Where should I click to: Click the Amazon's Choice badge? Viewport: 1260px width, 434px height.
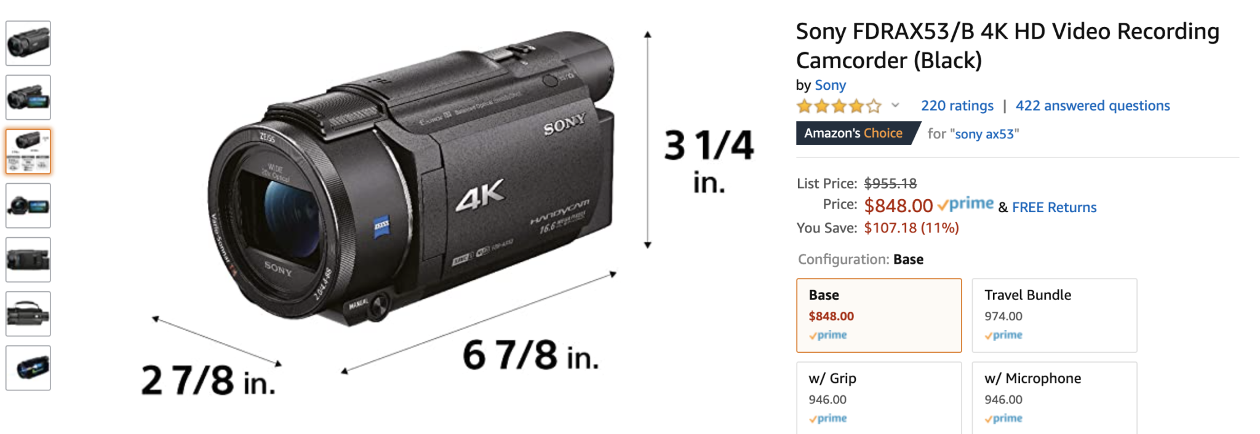(x=857, y=133)
